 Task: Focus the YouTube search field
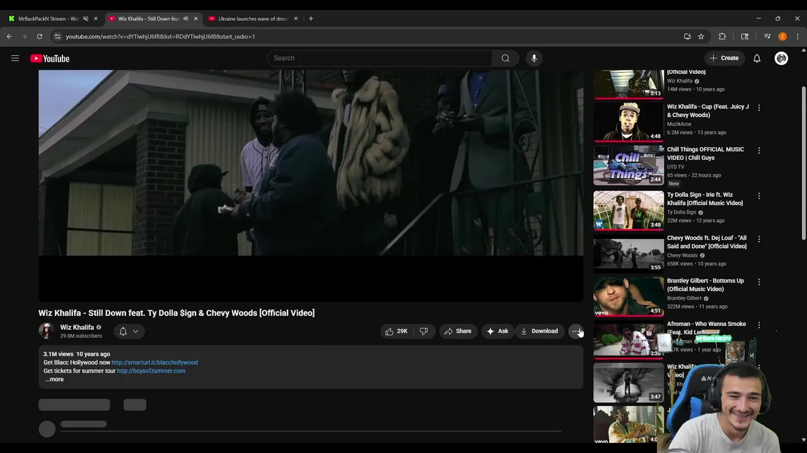(380, 58)
